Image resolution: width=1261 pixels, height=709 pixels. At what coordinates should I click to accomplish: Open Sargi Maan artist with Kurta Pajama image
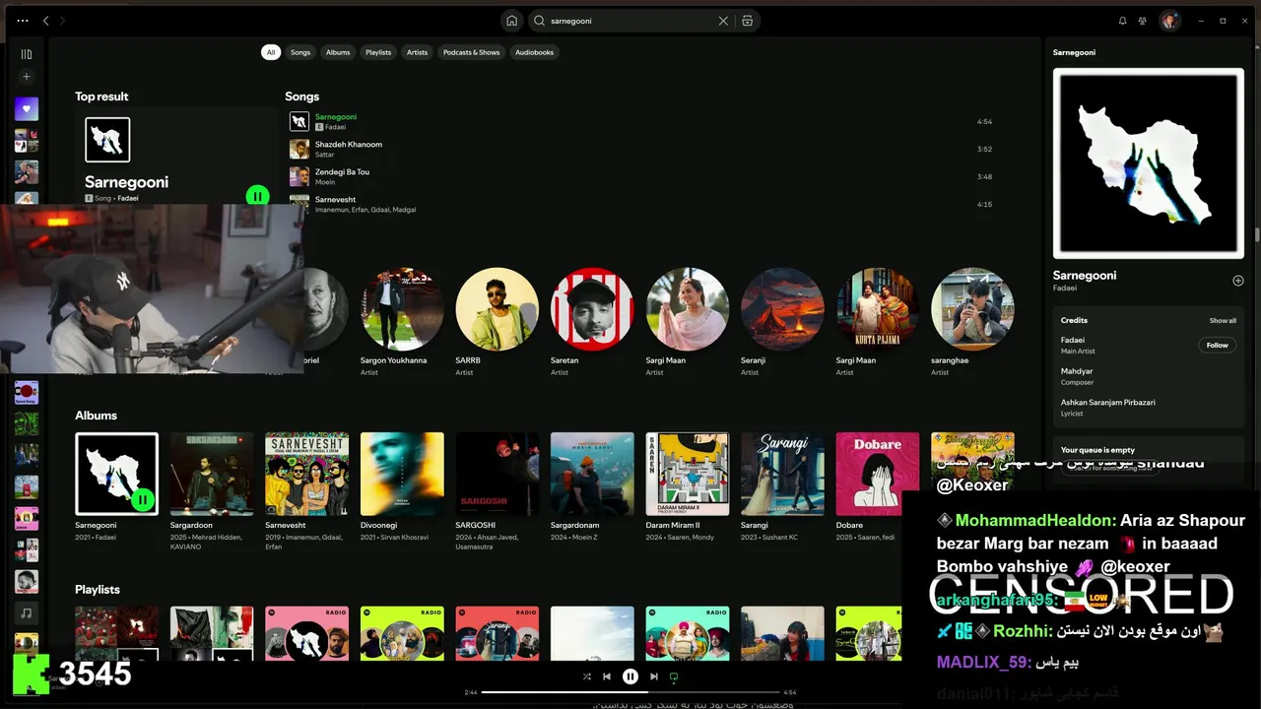coord(878,309)
